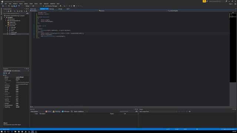Click the breakpoint toolbar icon right of debugger
Viewport: 237px width, 133px height.
(x=60, y=6)
